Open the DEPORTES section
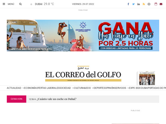Screen dimensions: 166x124 pyautogui.click(x=99, y=88)
